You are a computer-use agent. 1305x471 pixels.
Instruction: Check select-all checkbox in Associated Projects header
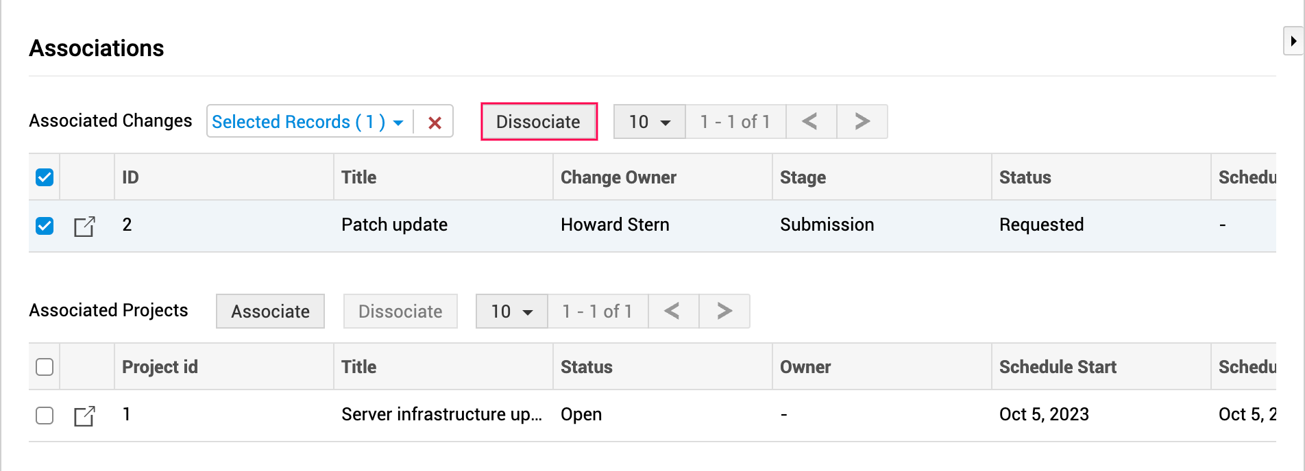coord(45,367)
